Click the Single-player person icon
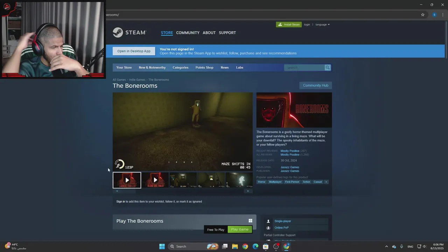This screenshot has width=448, height=252. click(x=268, y=221)
